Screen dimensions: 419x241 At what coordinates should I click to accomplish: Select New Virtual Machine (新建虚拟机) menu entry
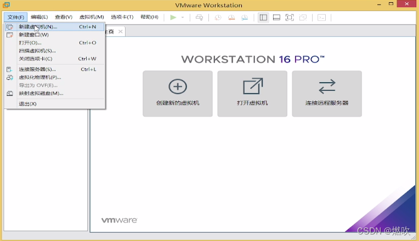coord(54,27)
